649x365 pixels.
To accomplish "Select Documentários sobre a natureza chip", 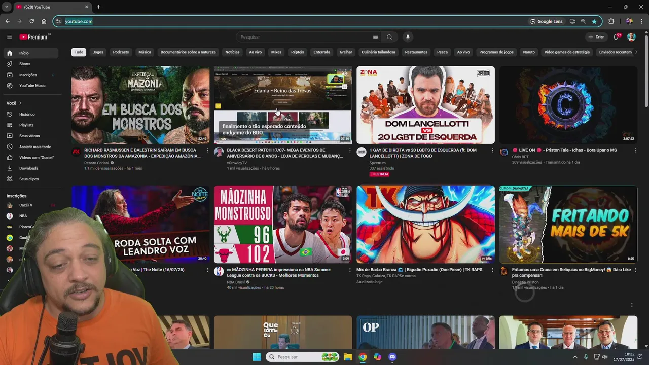I will pyautogui.click(x=188, y=52).
